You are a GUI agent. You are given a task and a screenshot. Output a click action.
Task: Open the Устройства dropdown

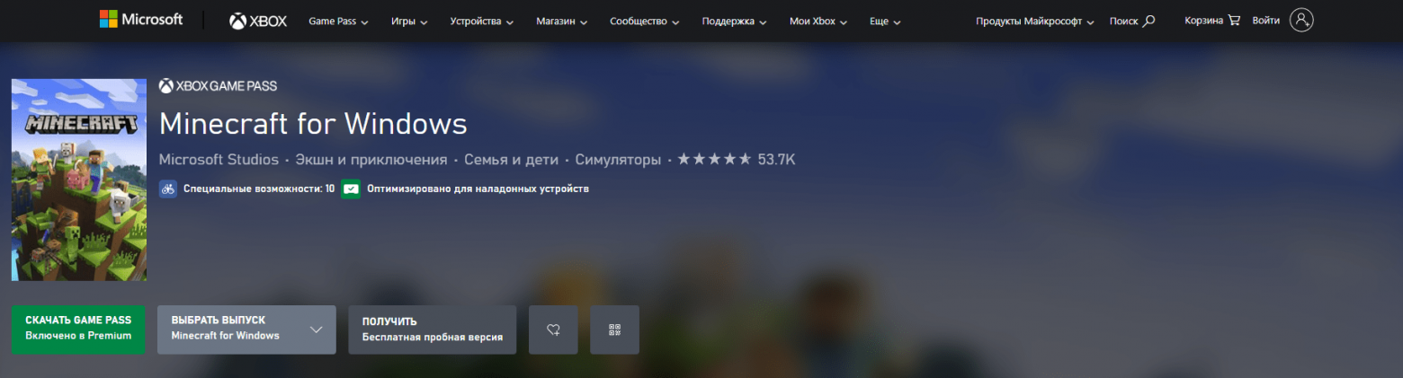click(x=481, y=21)
